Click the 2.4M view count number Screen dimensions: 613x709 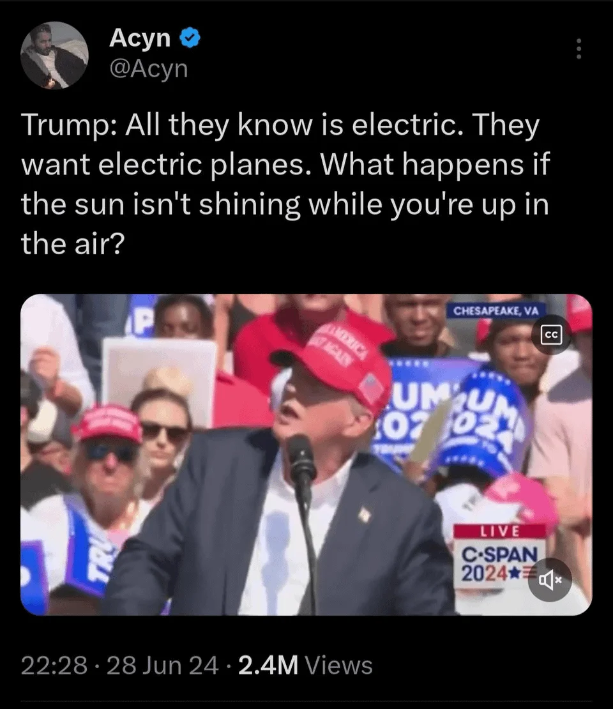click(x=268, y=665)
